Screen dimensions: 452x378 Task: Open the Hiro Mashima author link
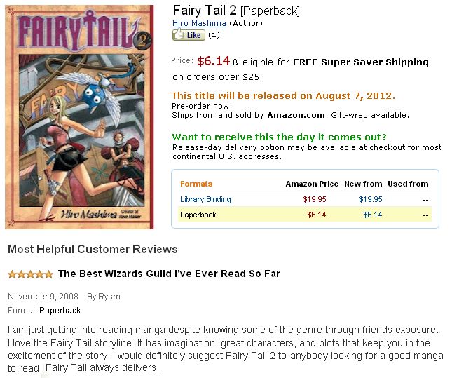pyautogui.click(x=200, y=23)
